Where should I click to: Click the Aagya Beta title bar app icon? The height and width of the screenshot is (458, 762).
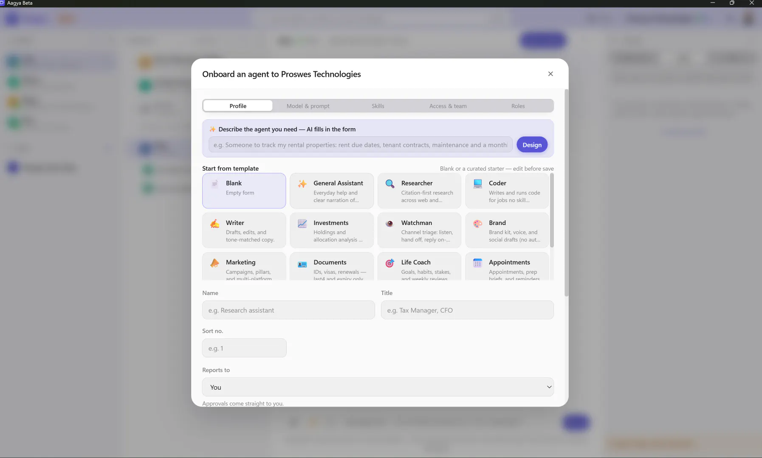click(2, 3)
